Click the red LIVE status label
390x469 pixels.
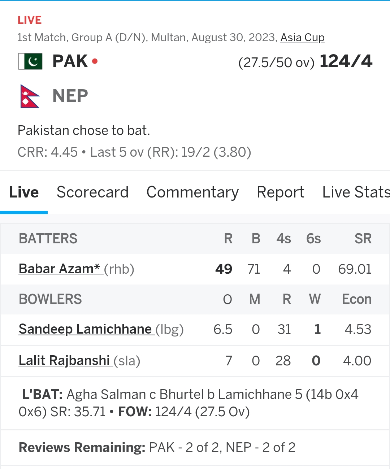click(30, 20)
